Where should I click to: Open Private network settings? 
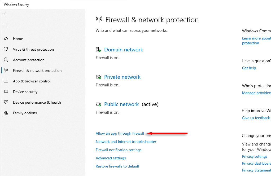click(x=122, y=77)
